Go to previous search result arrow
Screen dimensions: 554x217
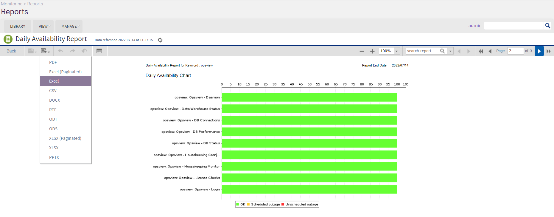click(x=459, y=51)
